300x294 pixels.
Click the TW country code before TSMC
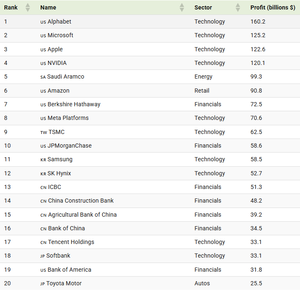tap(43, 133)
